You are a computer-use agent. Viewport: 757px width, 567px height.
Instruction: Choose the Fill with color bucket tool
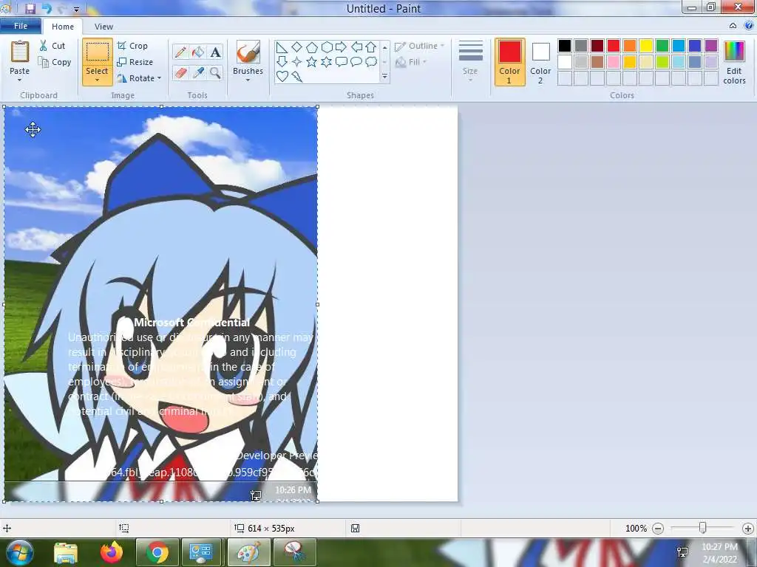(x=198, y=52)
